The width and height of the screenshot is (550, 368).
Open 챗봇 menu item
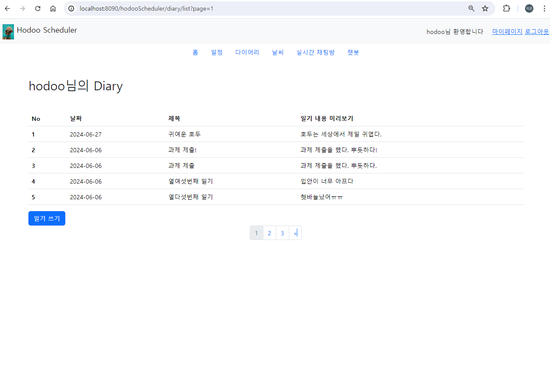tap(353, 52)
